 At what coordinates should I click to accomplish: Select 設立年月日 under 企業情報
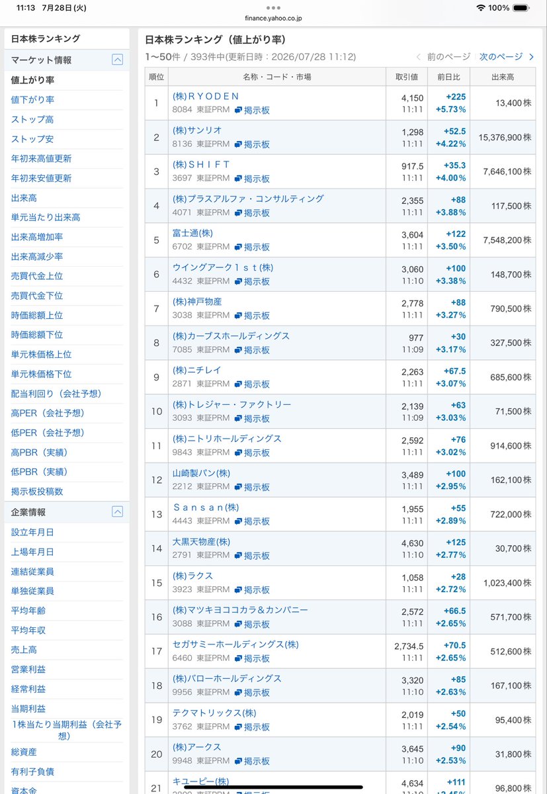coord(32,532)
